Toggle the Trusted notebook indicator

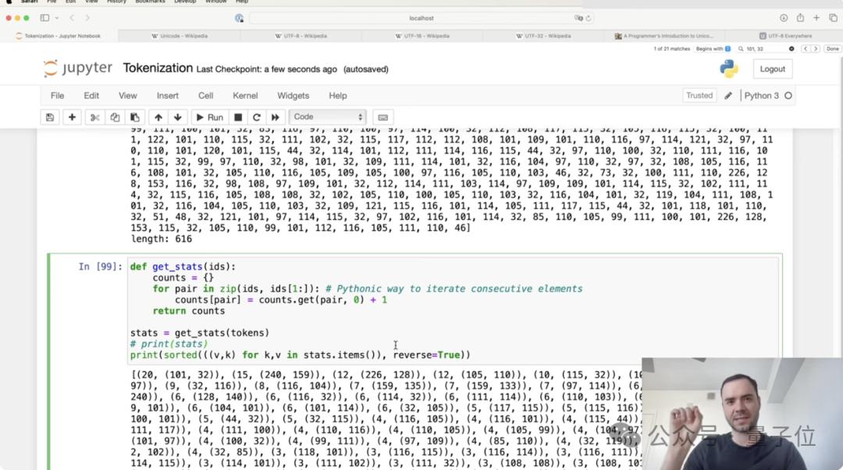pos(699,95)
